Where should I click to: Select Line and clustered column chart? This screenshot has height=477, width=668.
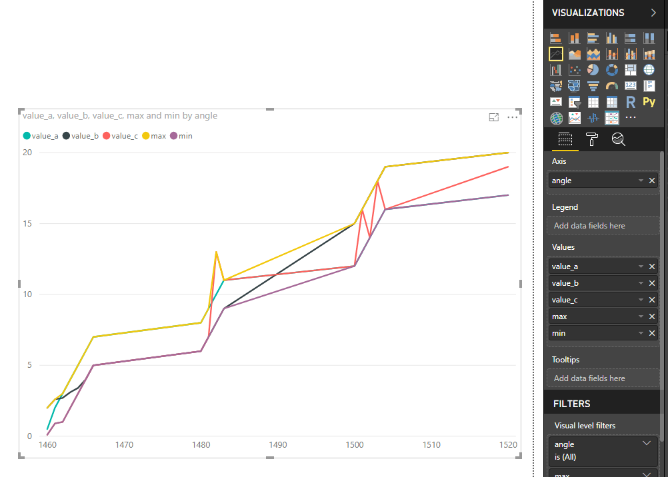631,54
